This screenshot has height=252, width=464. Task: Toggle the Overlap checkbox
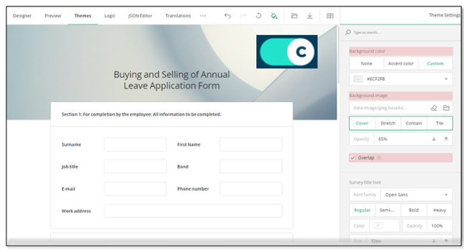pyautogui.click(x=352, y=158)
